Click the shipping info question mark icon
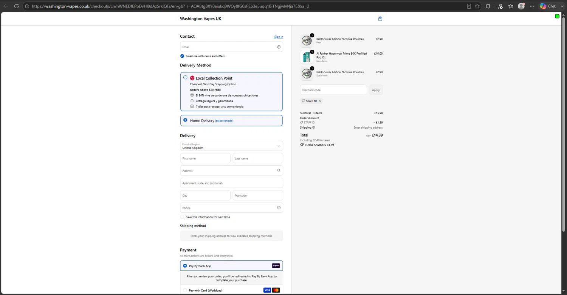 [x=313, y=128]
